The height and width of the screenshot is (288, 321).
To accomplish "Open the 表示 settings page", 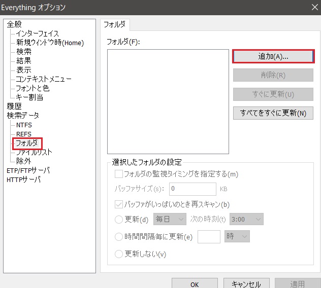I will click(x=24, y=70).
